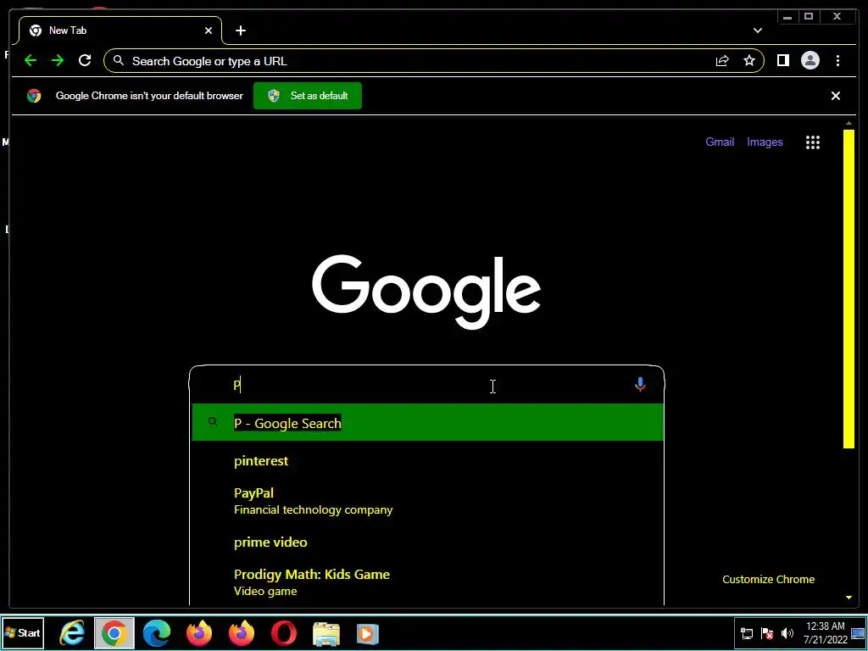Go forward using the forward arrow
The height and width of the screenshot is (651, 868).
58,60
